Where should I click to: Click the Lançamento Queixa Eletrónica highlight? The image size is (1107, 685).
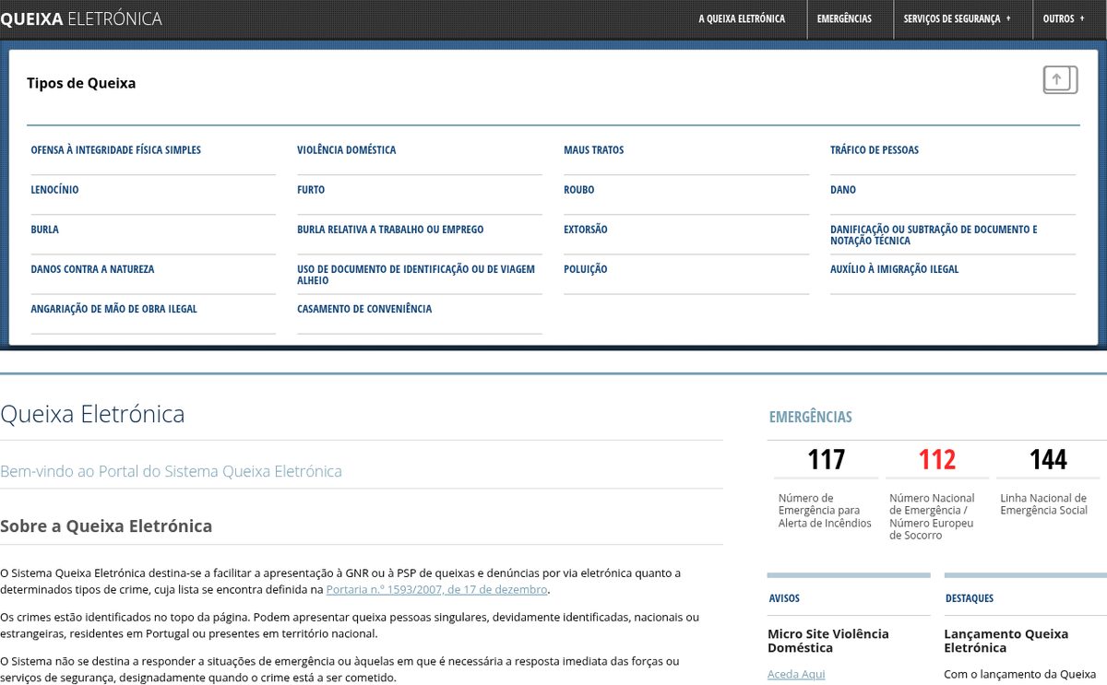coord(1006,641)
